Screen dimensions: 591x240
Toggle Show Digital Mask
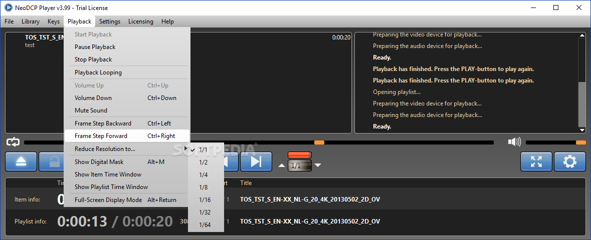click(x=127, y=162)
